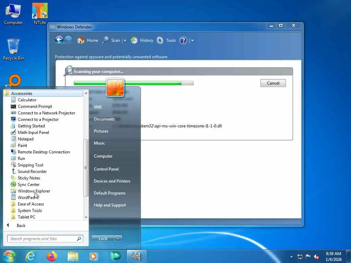Open VM1 user folder link
The height and width of the screenshot is (263, 351).
(98, 107)
